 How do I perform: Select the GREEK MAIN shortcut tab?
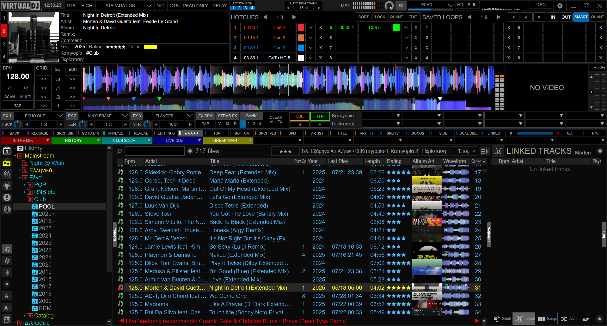coord(225,141)
